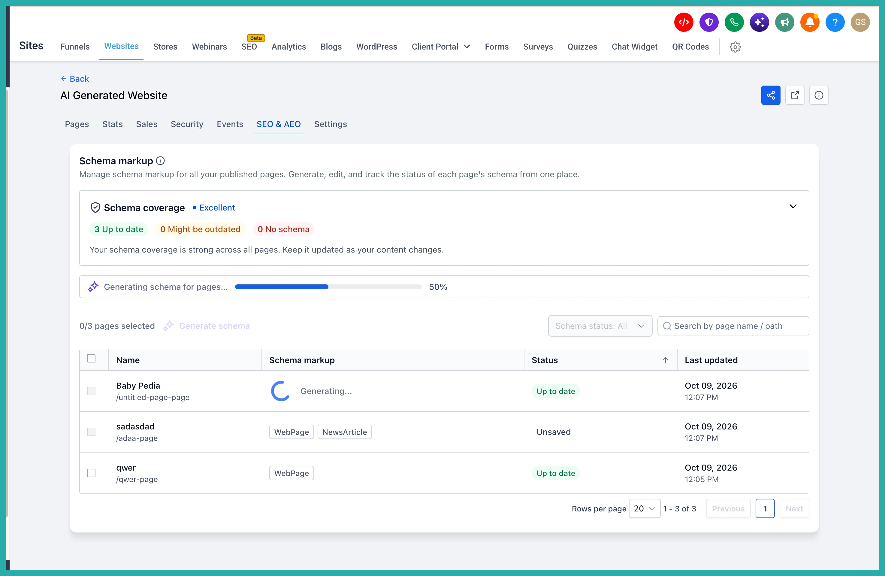Open the orange notifications bell
885x576 pixels.
click(810, 22)
